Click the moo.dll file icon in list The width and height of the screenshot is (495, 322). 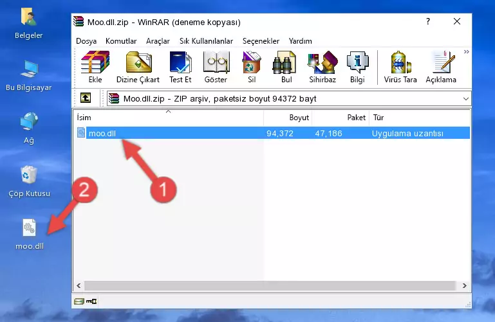click(x=81, y=132)
